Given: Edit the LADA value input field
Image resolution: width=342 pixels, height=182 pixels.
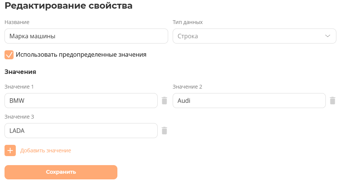Looking at the screenshot, I should coord(81,131).
